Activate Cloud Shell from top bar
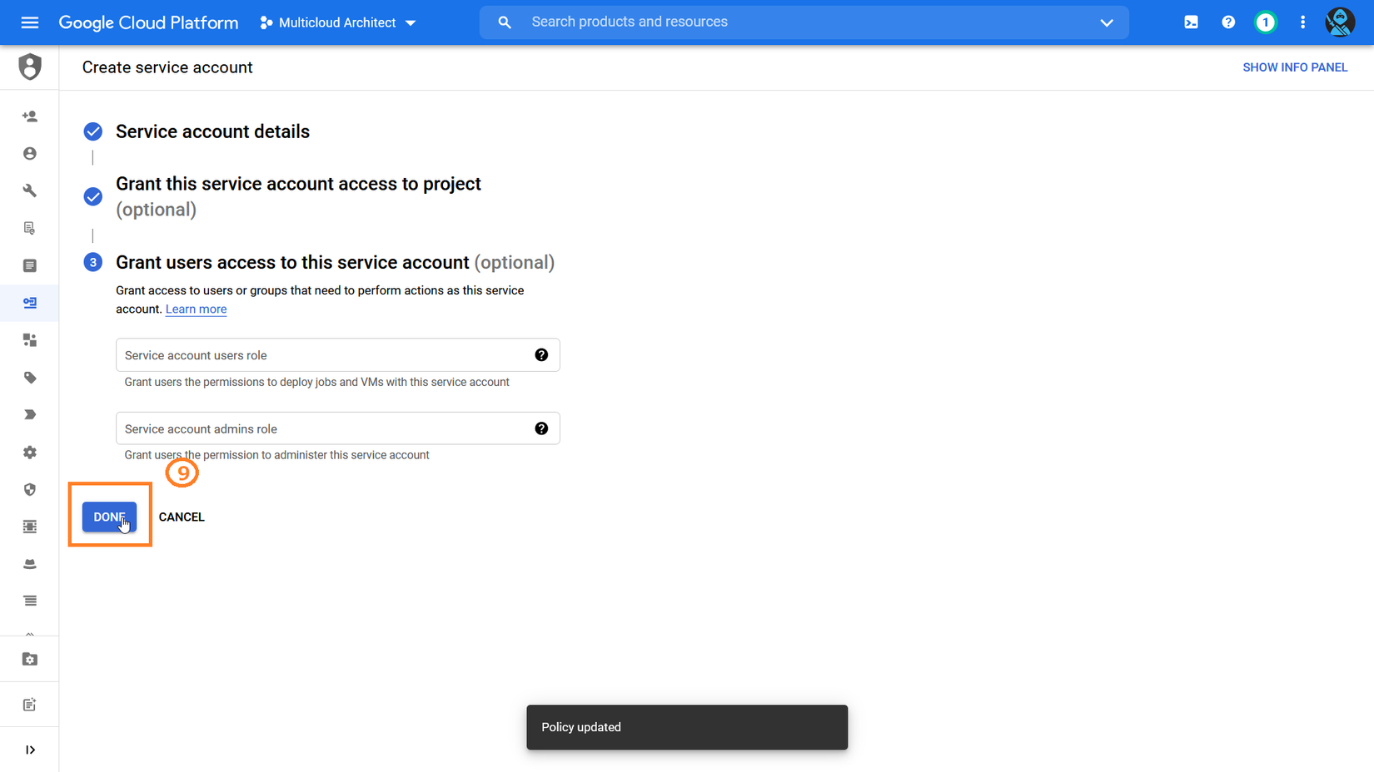 [1191, 22]
